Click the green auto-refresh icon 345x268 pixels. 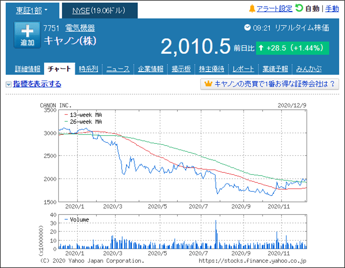299,8
